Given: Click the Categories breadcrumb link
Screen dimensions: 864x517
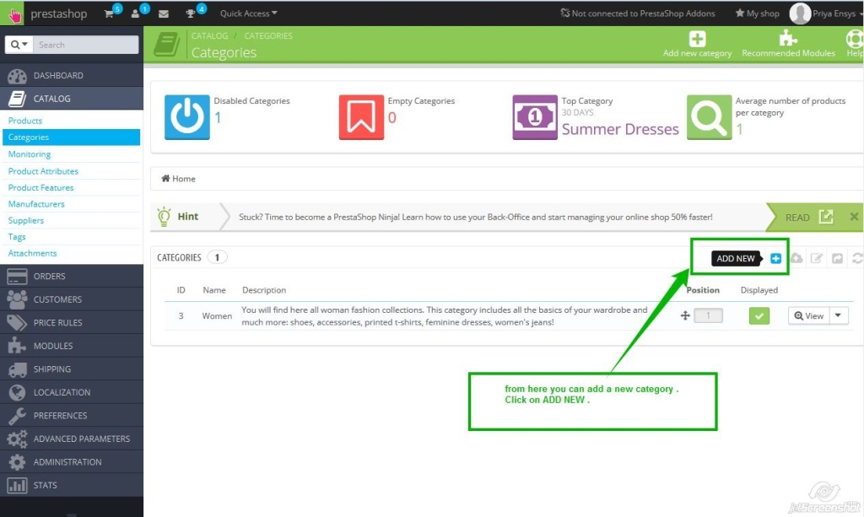Looking at the screenshot, I should pyautogui.click(x=268, y=35).
